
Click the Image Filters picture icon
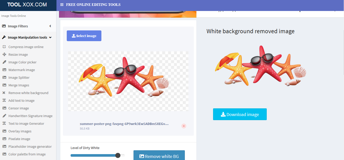4,26
